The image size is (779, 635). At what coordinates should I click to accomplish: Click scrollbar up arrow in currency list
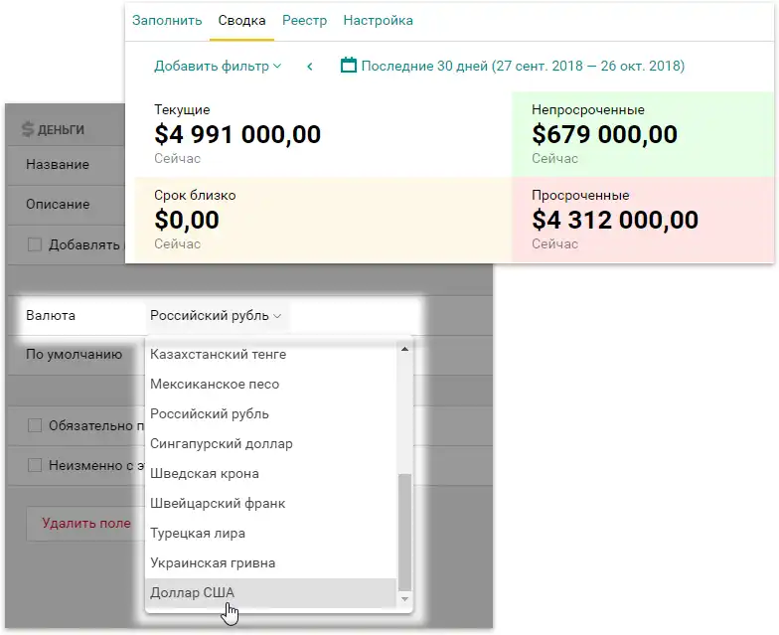[405, 350]
